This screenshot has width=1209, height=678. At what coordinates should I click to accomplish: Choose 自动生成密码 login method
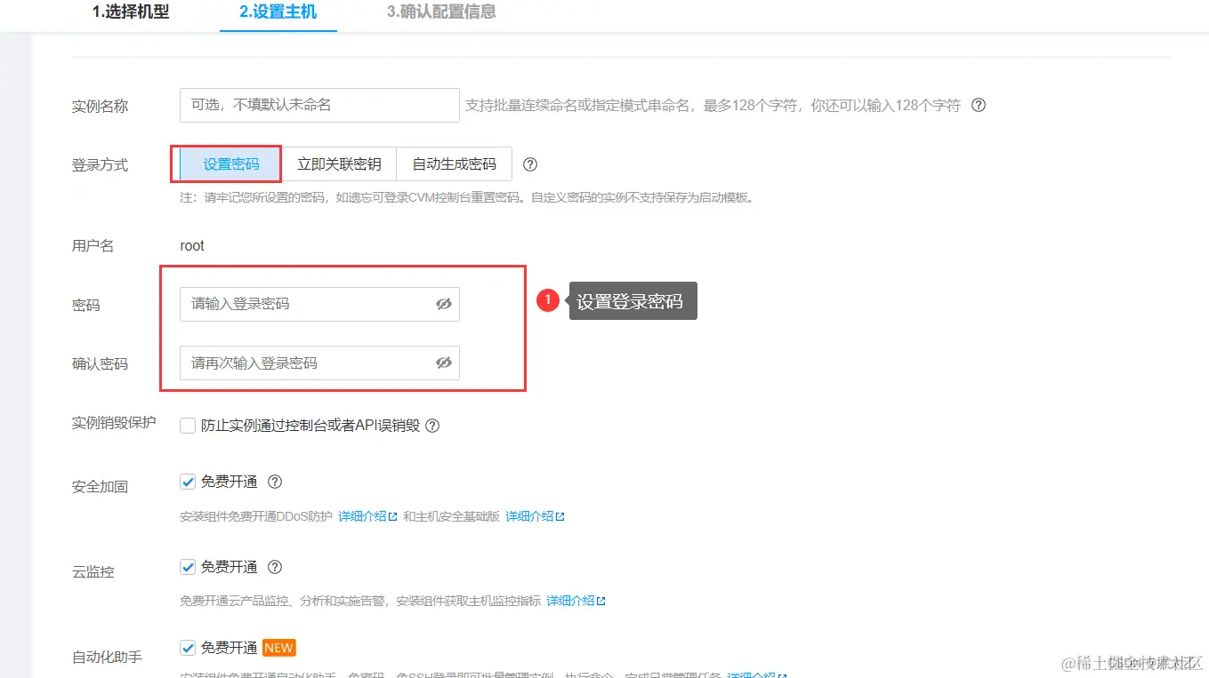pyautogui.click(x=454, y=164)
